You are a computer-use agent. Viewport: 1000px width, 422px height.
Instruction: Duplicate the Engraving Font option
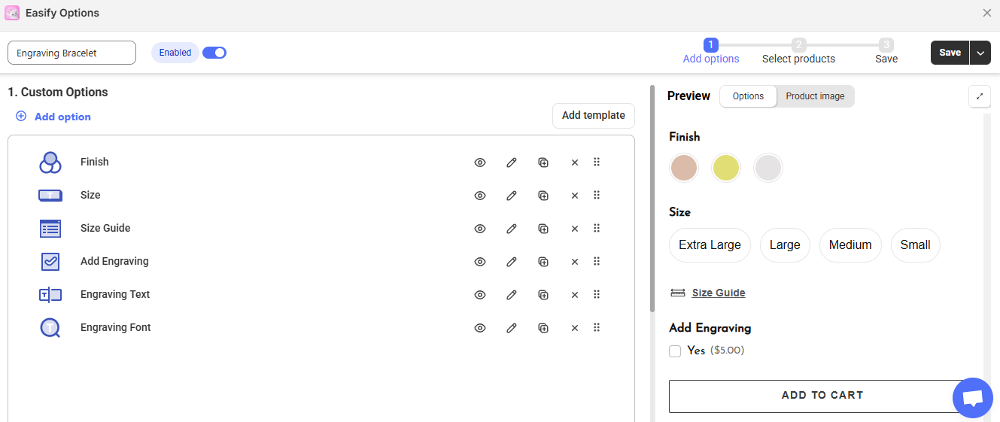point(543,328)
